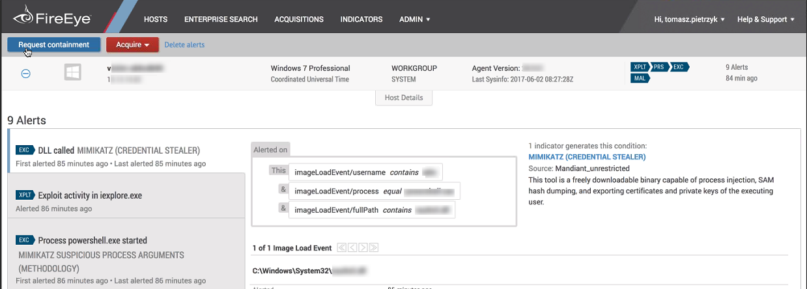807x289 pixels.
Task: Open the Indicators page
Action: tap(361, 20)
